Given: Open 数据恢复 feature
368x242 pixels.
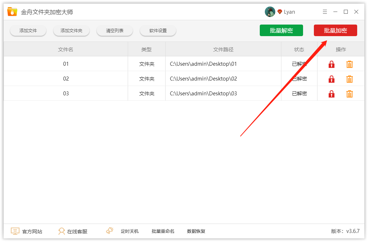Looking at the screenshot, I should (196, 232).
